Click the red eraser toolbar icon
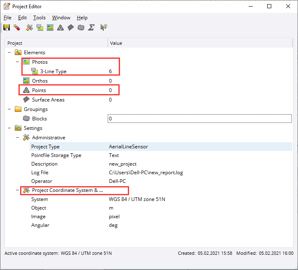298x270 pixels. (17, 28)
